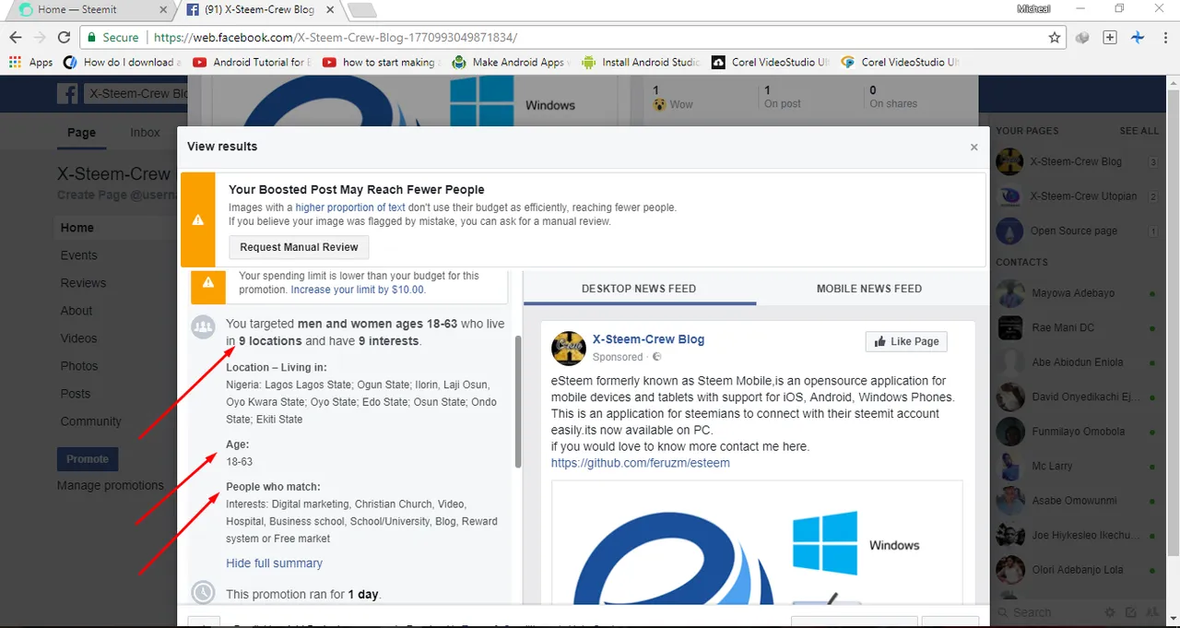
Task: Click Facebook search field X-Steem-Crew Blog
Action: click(x=136, y=93)
